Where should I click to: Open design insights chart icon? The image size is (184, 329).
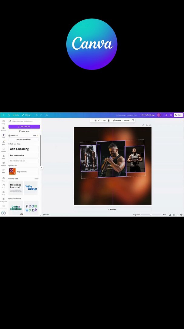(166, 115)
